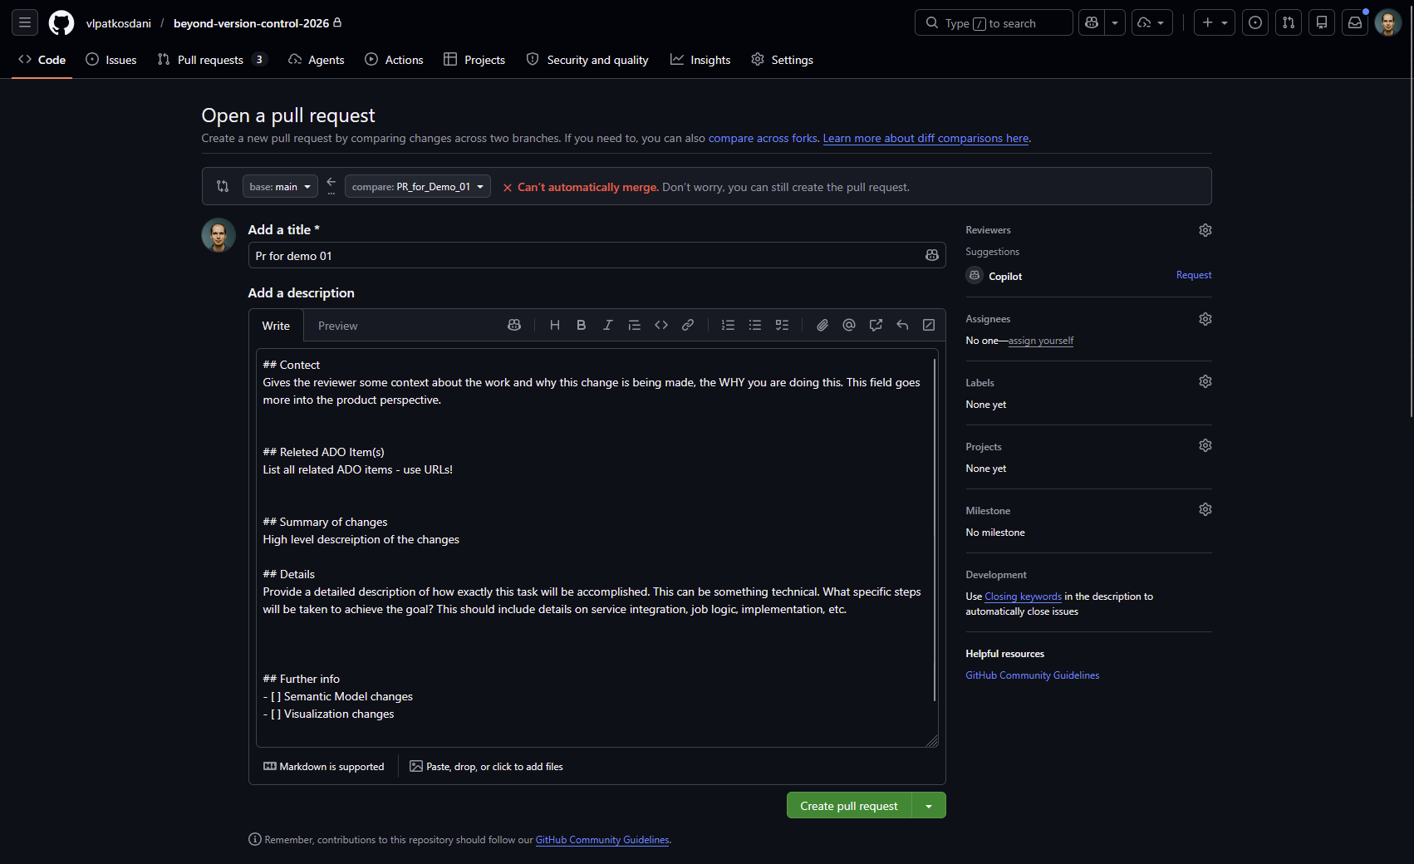Open the create new plus dropdown
This screenshot has height=864, width=1414.
coord(1215,22)
